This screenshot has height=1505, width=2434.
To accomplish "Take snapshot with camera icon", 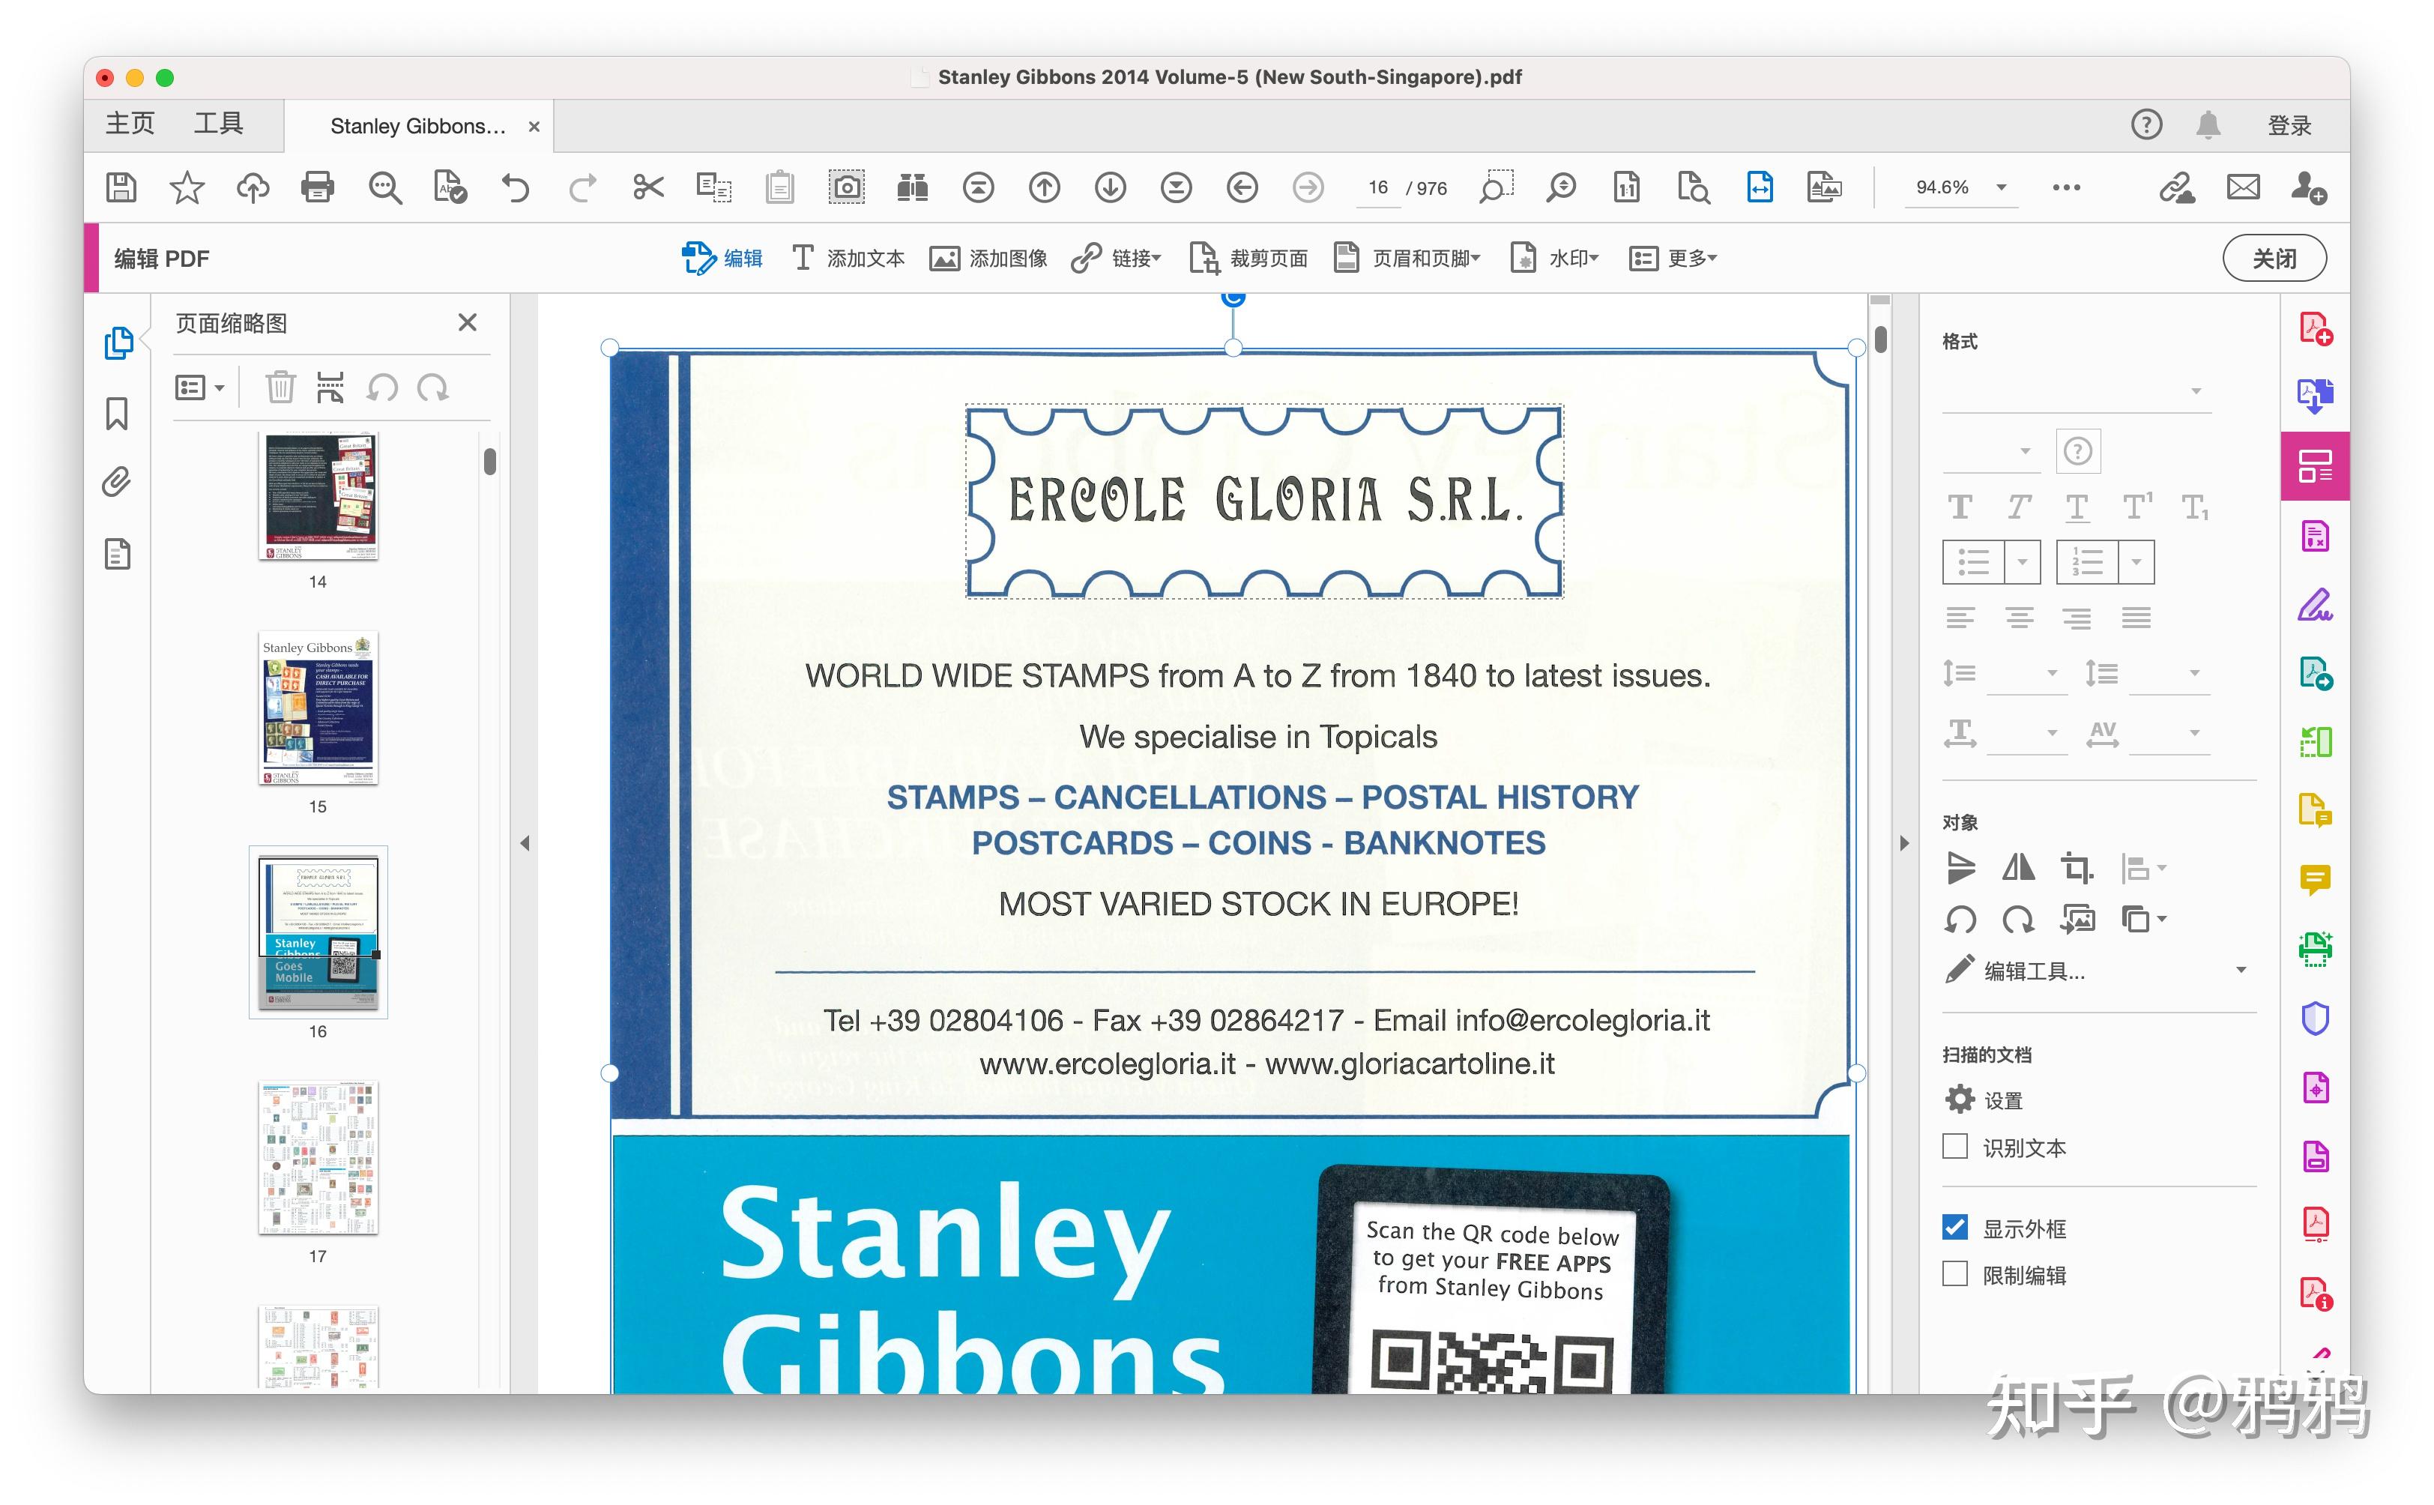I will (846, 187).
